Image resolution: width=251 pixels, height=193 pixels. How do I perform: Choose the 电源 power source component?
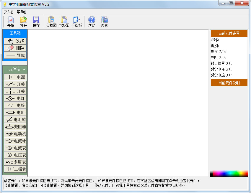point(15,77)
